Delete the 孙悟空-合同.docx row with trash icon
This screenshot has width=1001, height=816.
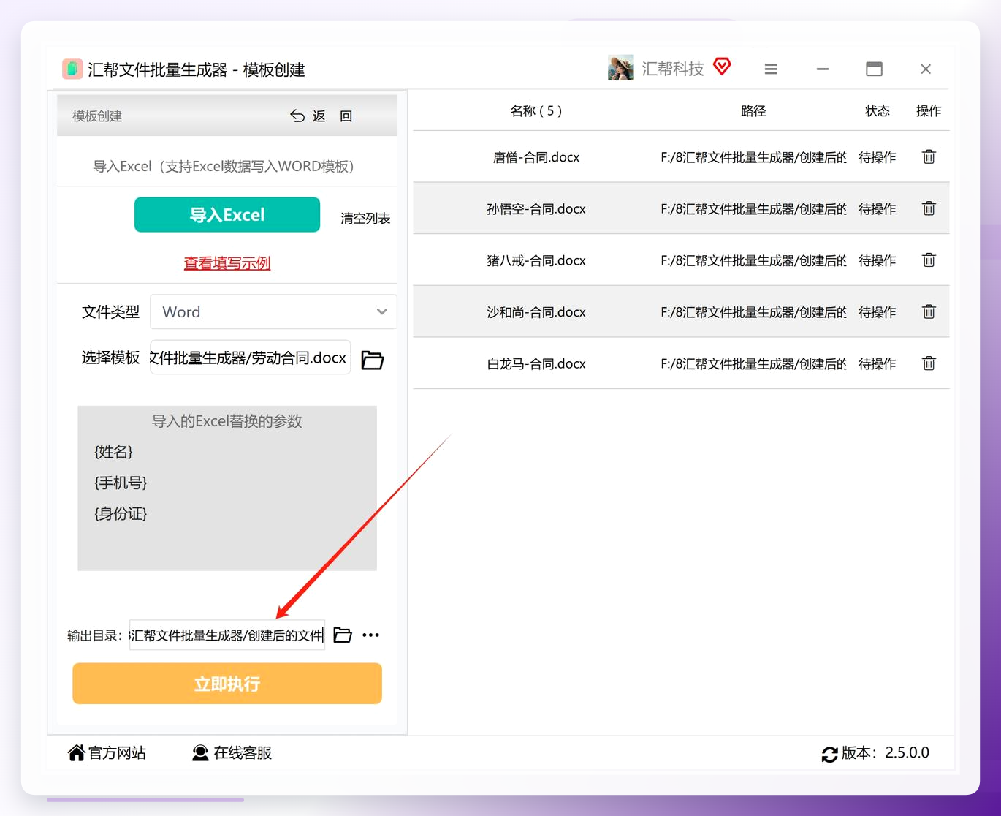pyautogui.click(x=929, y=208)
